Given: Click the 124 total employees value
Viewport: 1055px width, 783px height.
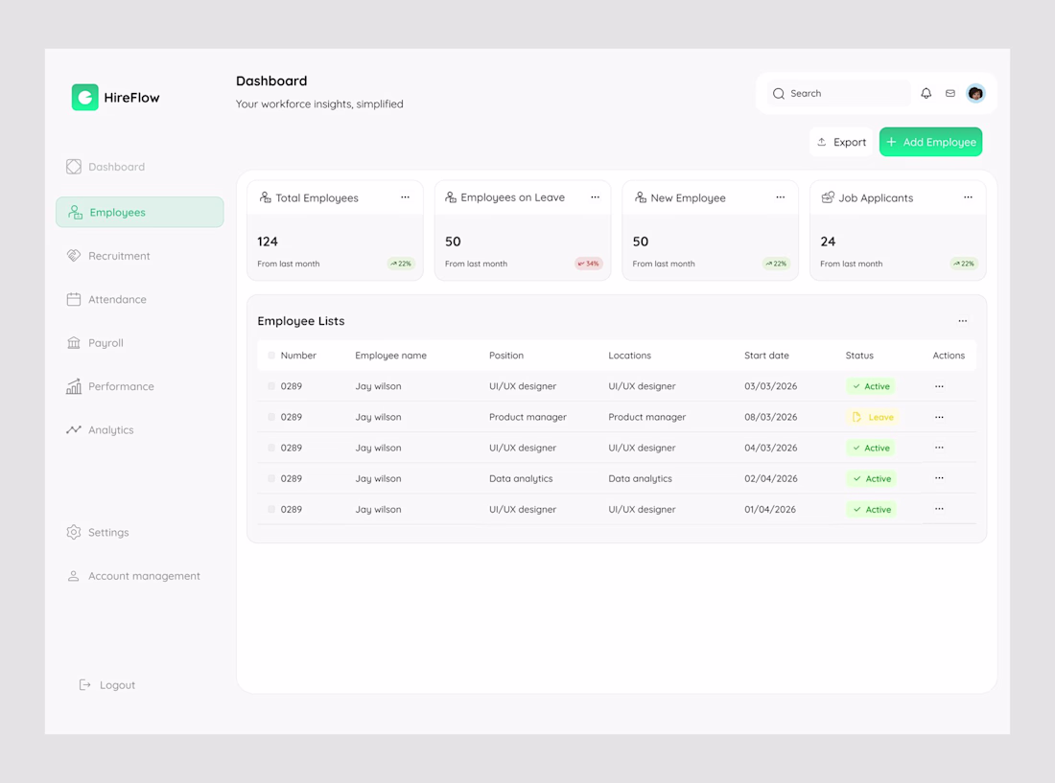Looking at the screenshot, I should [268, 242].
